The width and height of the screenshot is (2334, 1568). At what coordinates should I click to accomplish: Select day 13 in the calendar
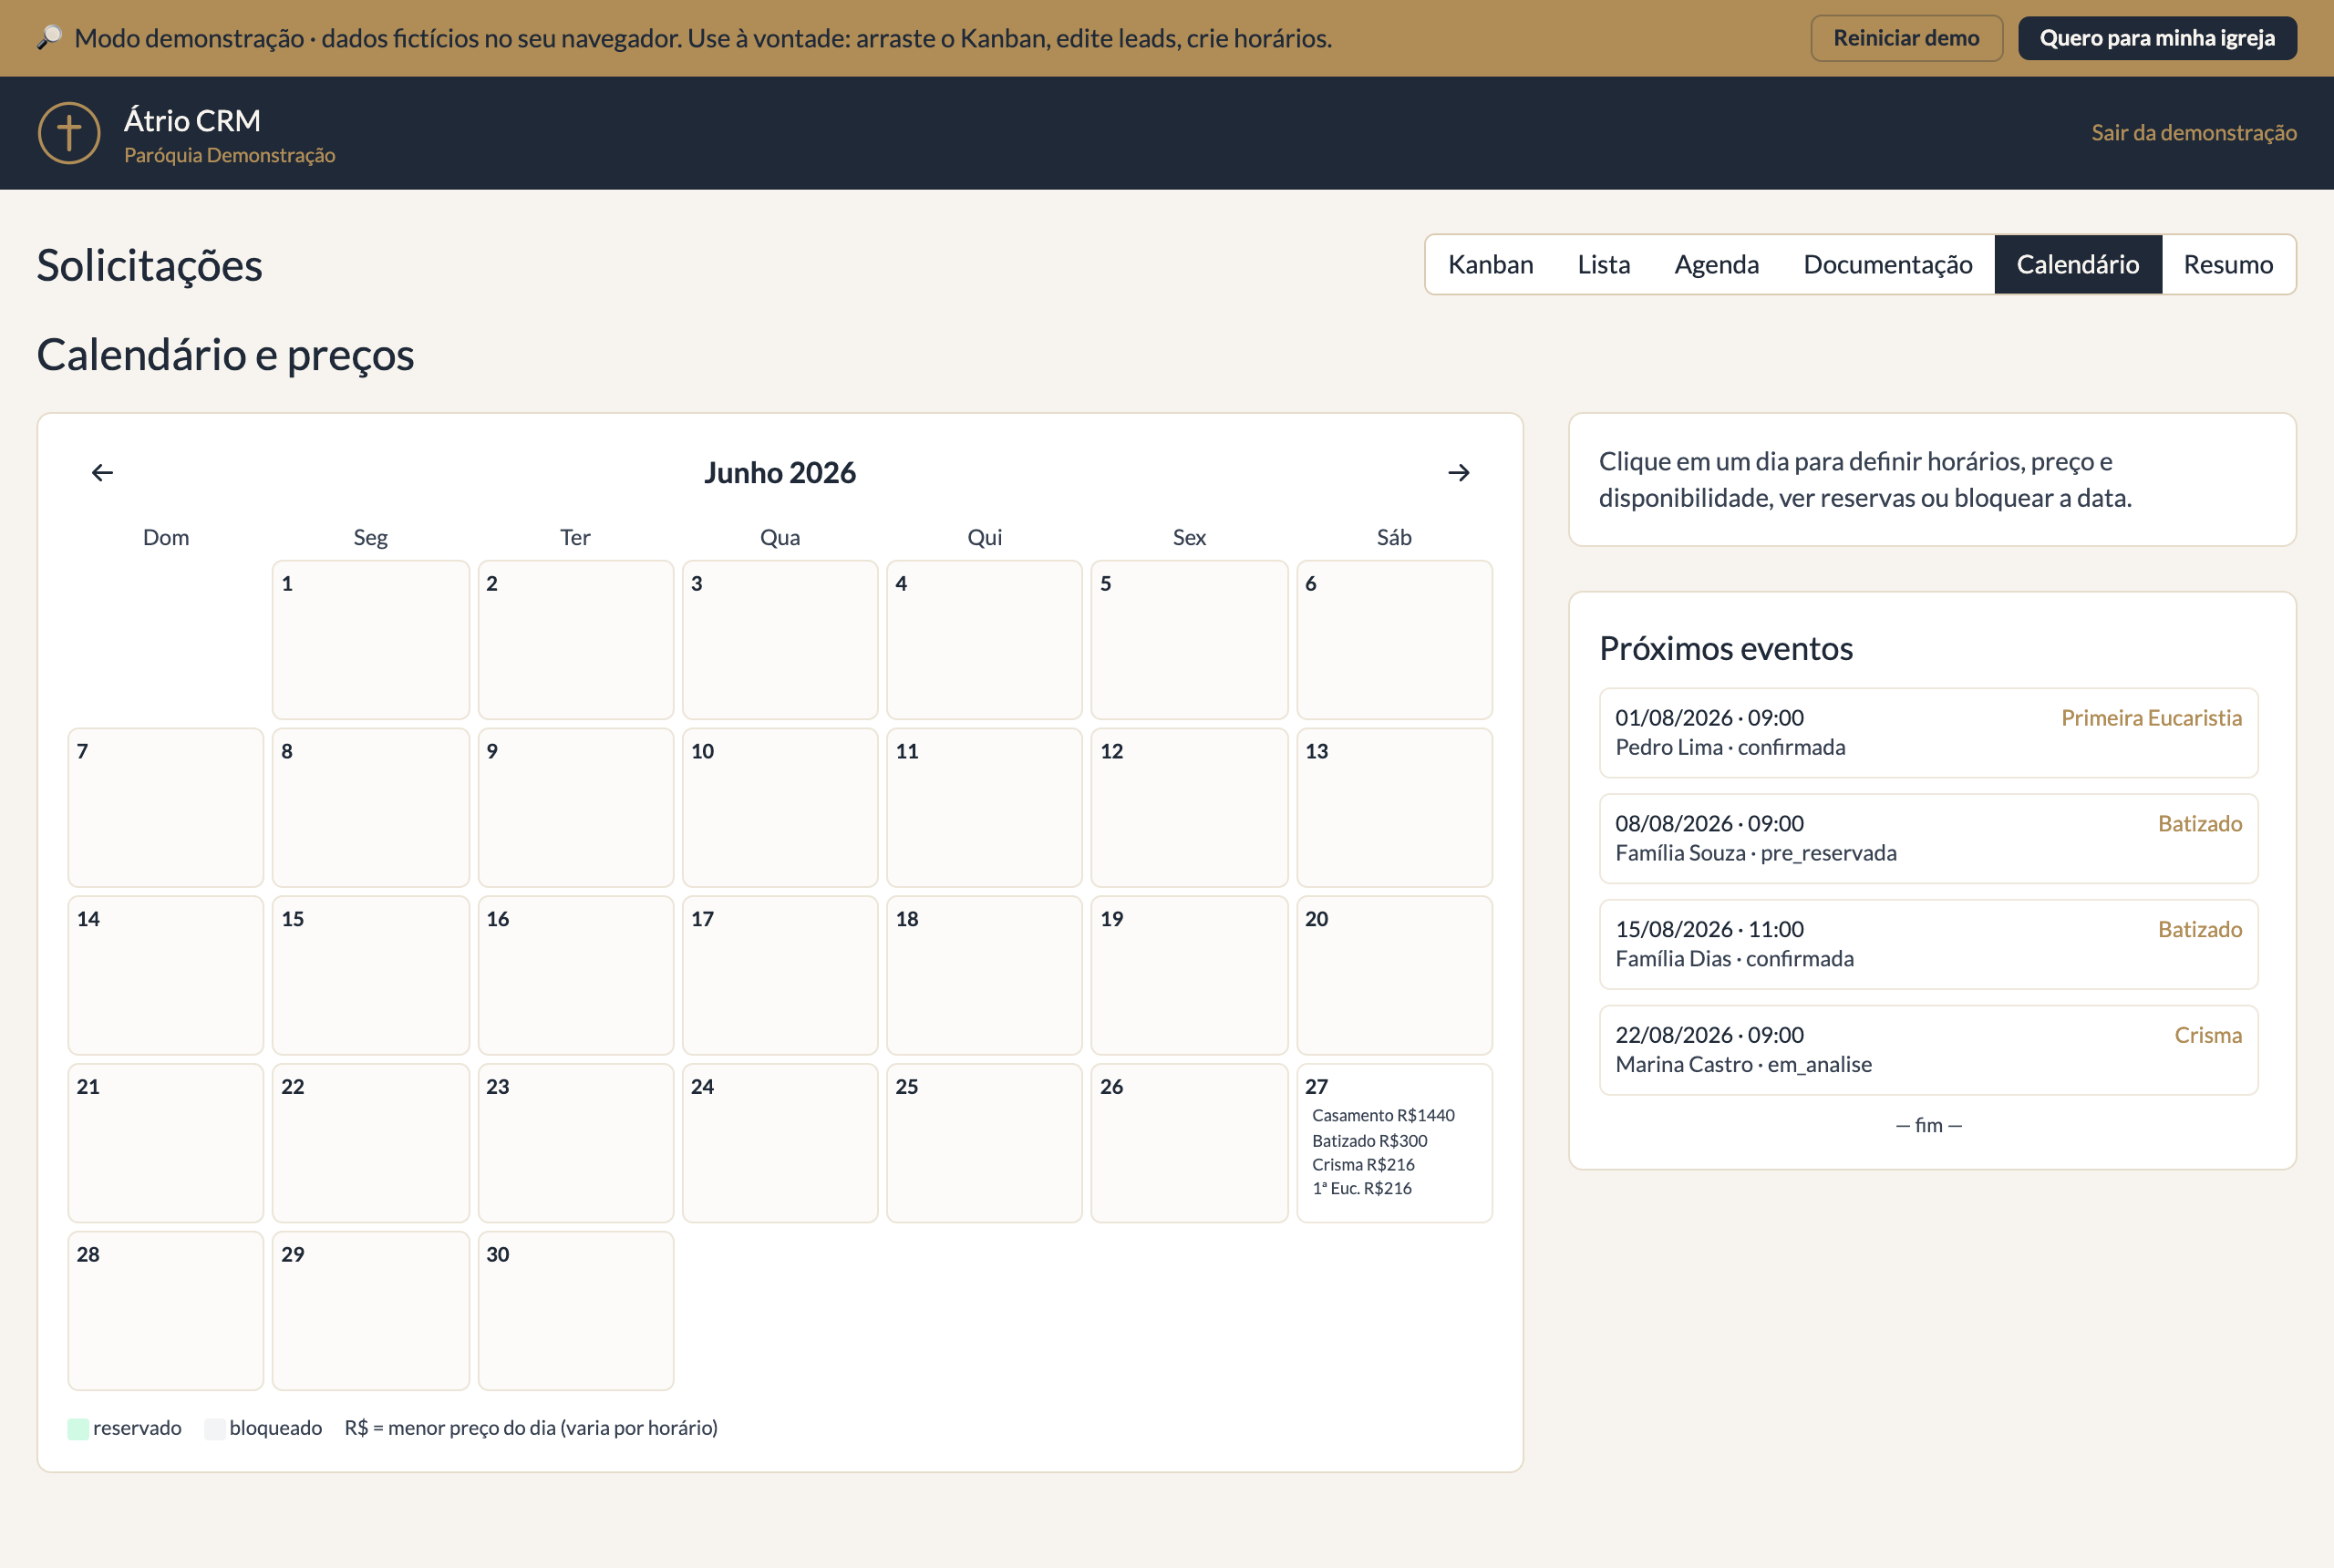point(1394,808)
